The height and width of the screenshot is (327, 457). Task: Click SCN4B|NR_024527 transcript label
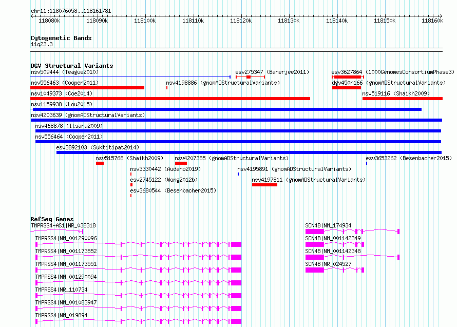coord(328,264)
